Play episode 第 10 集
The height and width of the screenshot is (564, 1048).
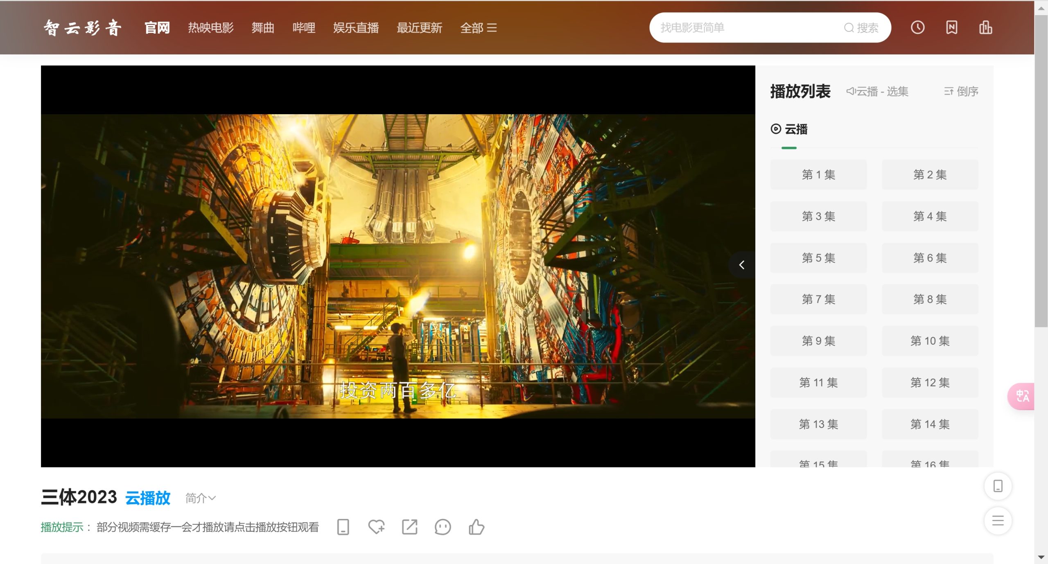[x=930, y=341]
